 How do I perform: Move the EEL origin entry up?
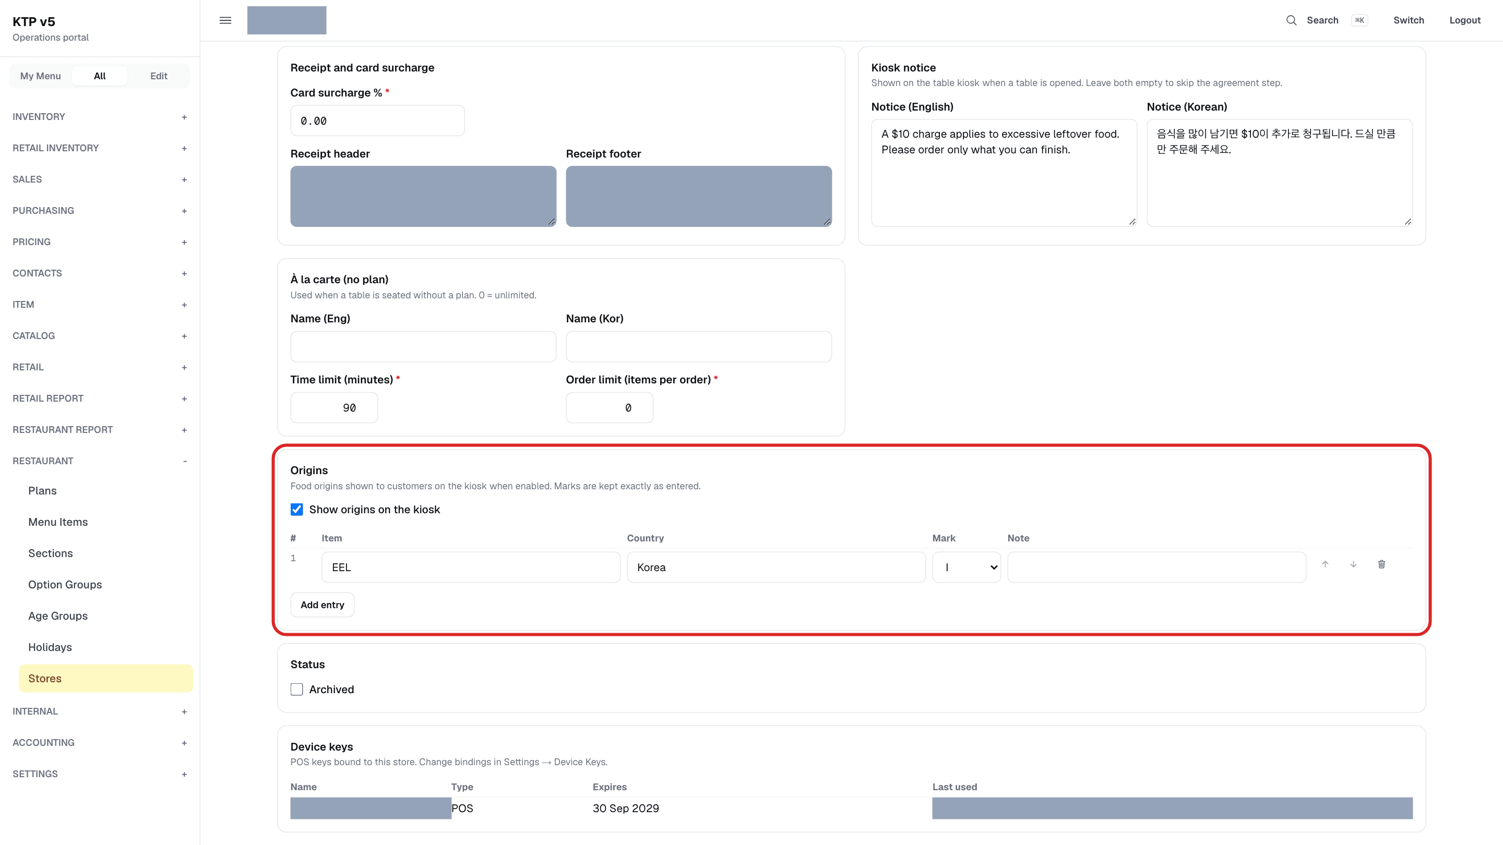coord(1325,564)
